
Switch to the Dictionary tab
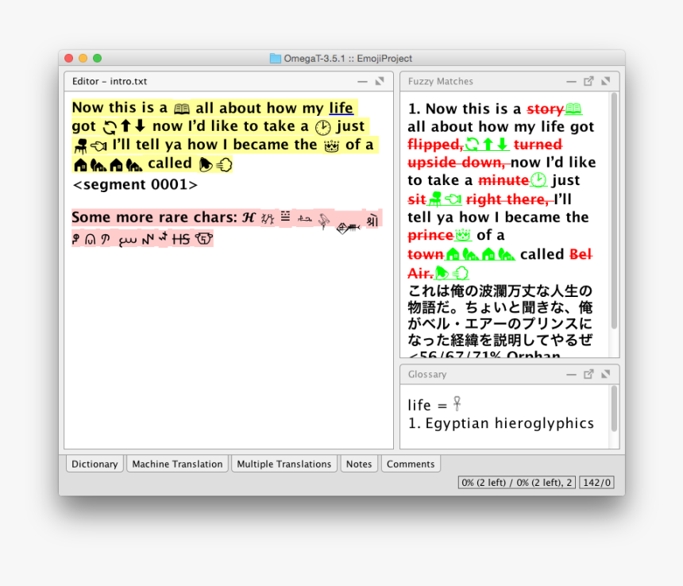tap(94, 464)
